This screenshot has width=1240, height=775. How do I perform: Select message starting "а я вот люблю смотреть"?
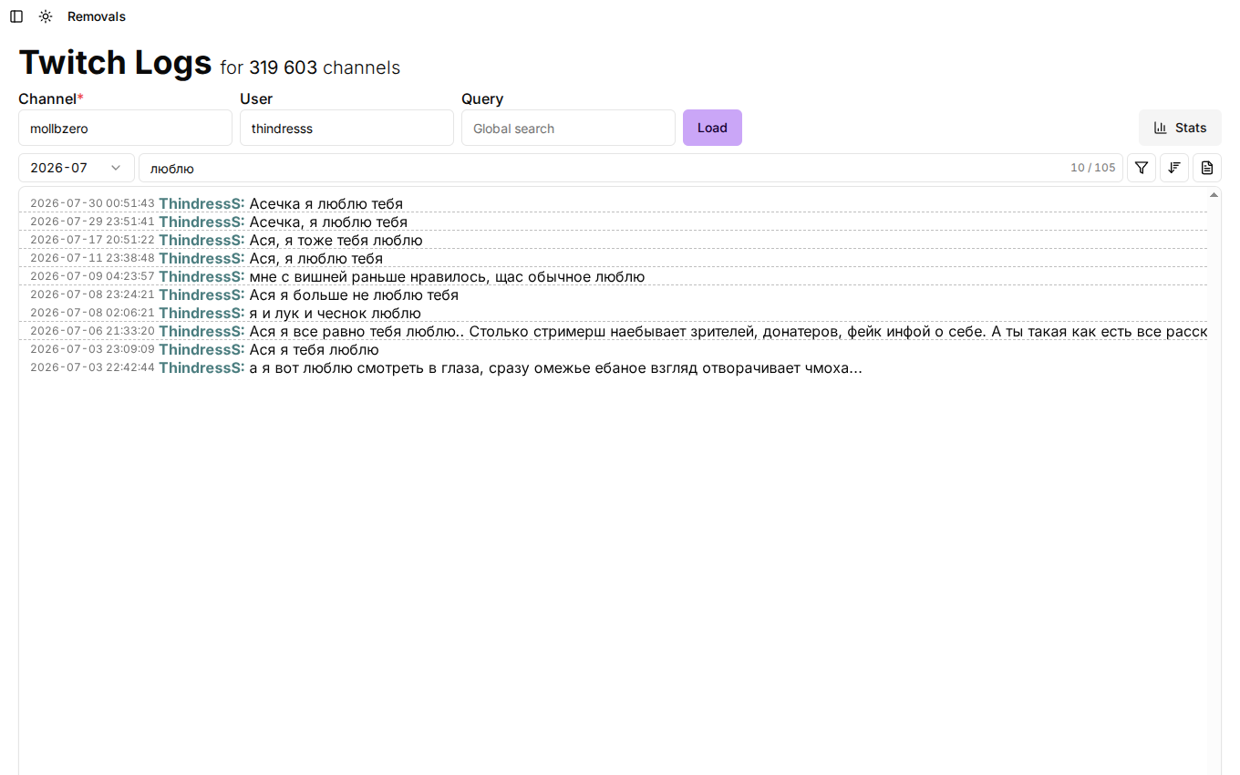click(x=556, y=367)
